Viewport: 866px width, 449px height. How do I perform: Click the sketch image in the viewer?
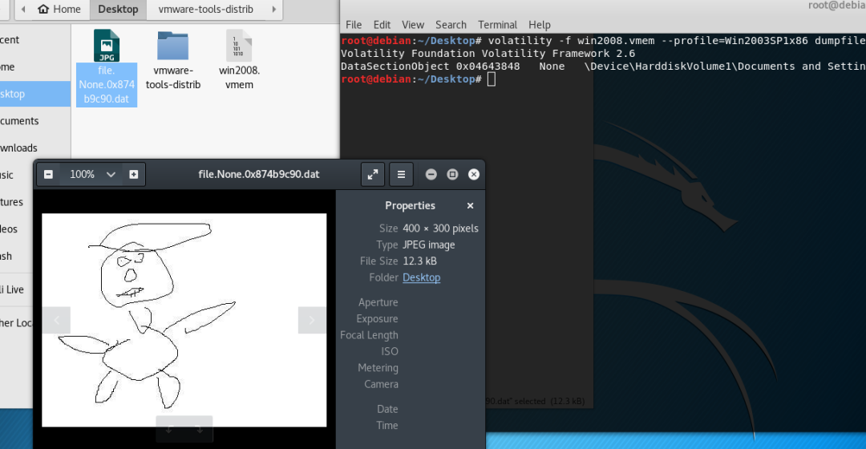coord(184,320)
